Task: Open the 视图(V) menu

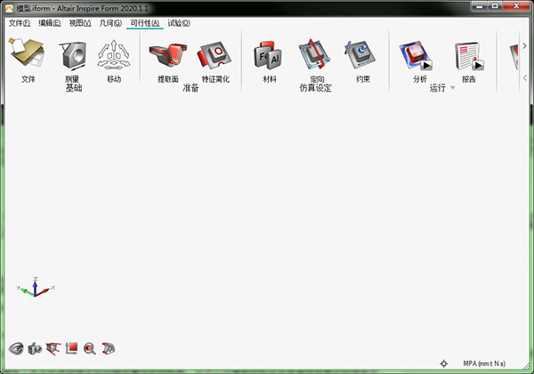Action: pyautogui.click(x=80, y=23)
